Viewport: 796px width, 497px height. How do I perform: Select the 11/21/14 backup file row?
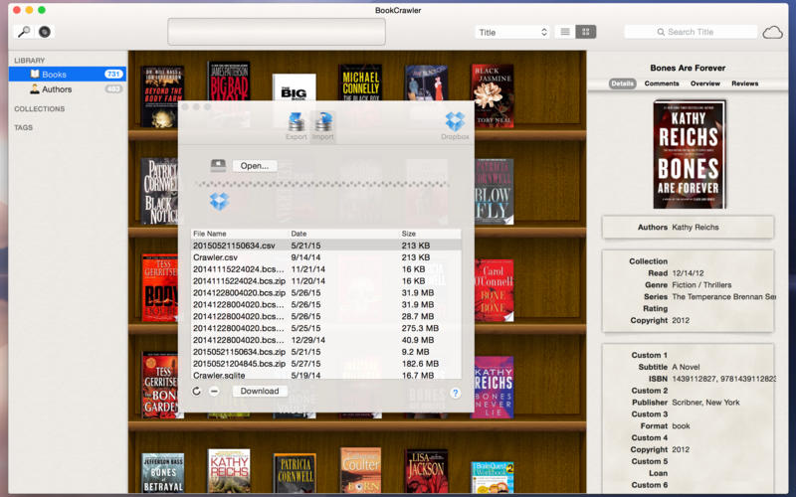click(x=326, y=268)
